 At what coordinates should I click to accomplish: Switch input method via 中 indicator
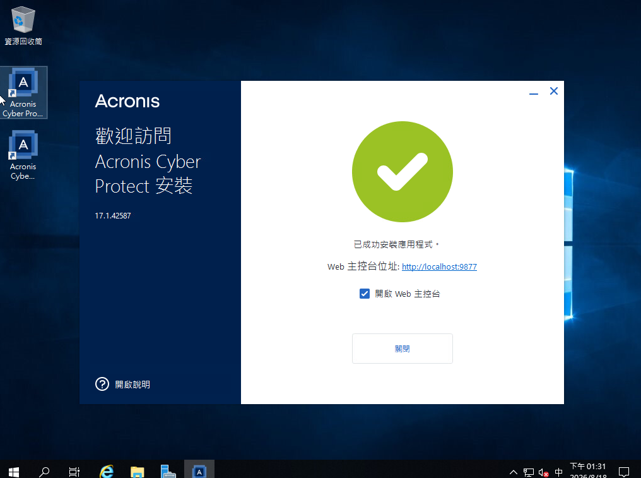pos(558,472)
